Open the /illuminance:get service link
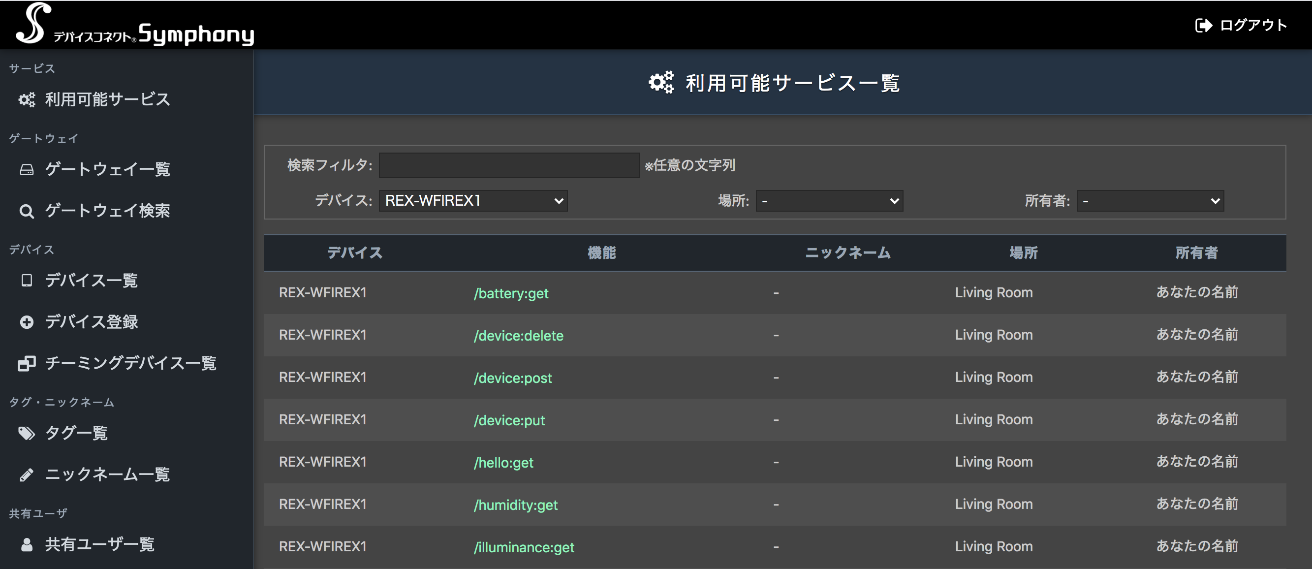Image resolution: width=1312 pixels, height=569 pixels. pos(524,547)
